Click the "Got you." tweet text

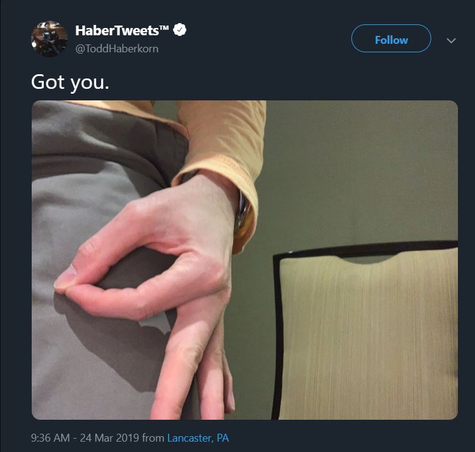tap(70, 83)
